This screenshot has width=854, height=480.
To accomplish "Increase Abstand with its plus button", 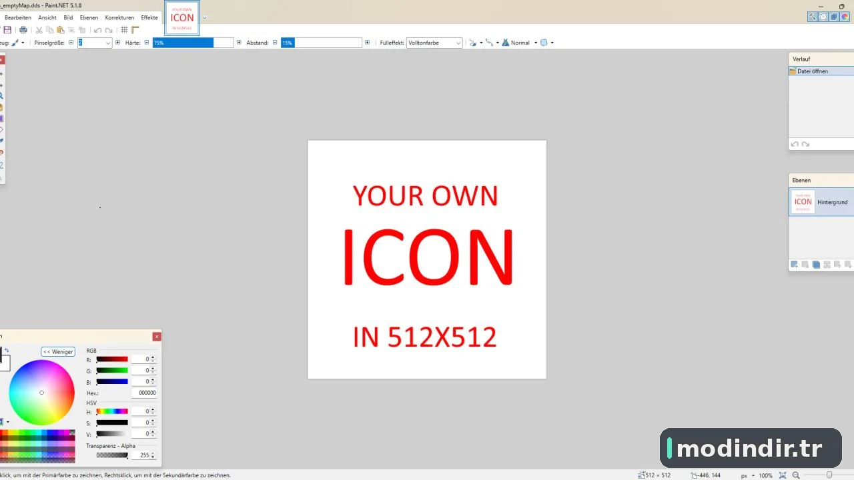I will pyautogui.click(x=367, y=43).
